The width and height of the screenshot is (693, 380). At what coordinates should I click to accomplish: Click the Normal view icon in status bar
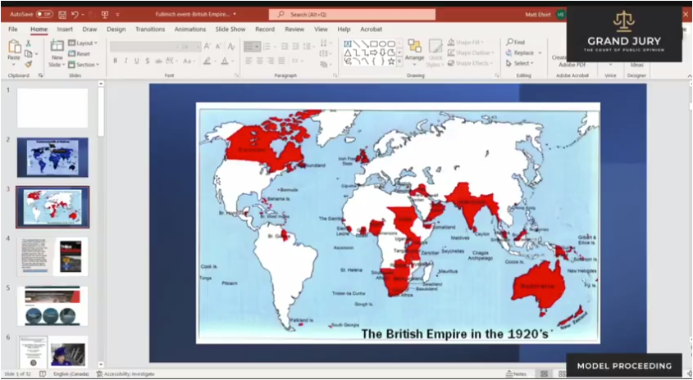click(544, 373)
